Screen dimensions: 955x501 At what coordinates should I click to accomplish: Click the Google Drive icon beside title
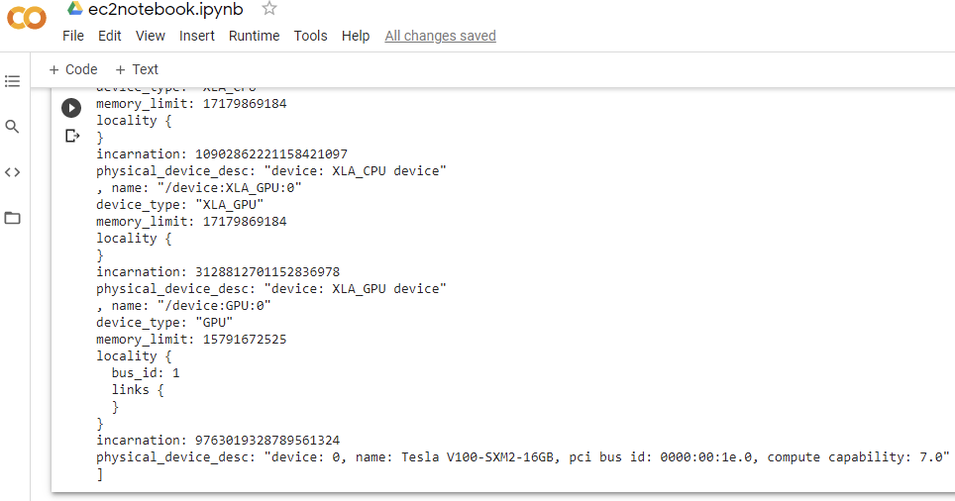75,9
